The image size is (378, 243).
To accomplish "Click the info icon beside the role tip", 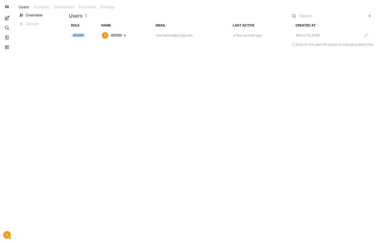I will pyautogui.click(x=293, y=44).
